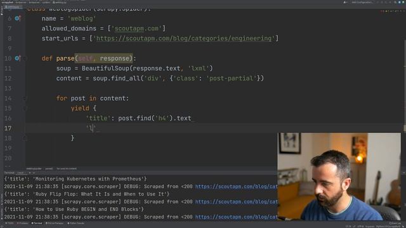406x228 pixels.
Task: Add a new terminal session with the plus icon
Action: point(30,173)
